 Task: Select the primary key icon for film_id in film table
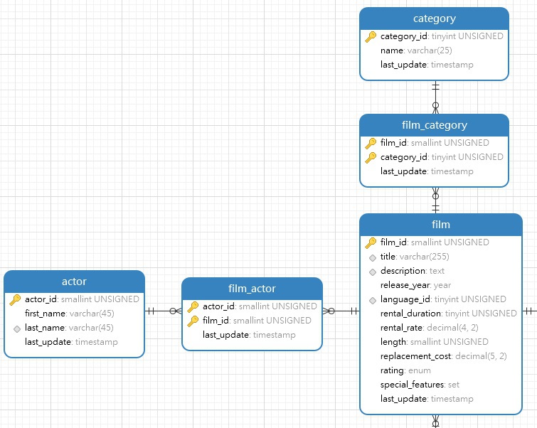[x=371, y=242]
